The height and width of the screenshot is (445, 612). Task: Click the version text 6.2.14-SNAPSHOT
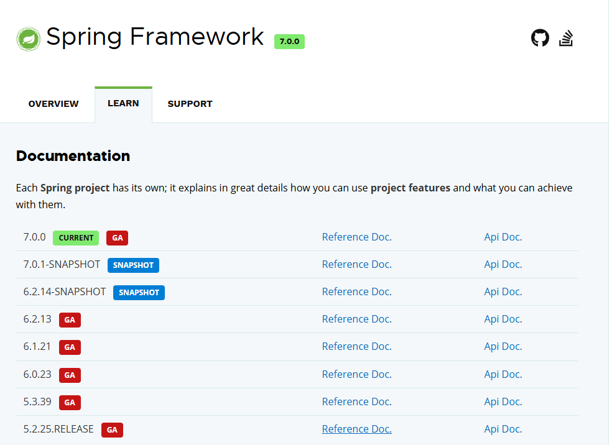pos(65,291)
